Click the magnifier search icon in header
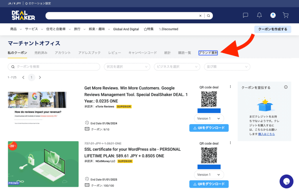This screenshot has width=299, height=193. coord(208,16)
